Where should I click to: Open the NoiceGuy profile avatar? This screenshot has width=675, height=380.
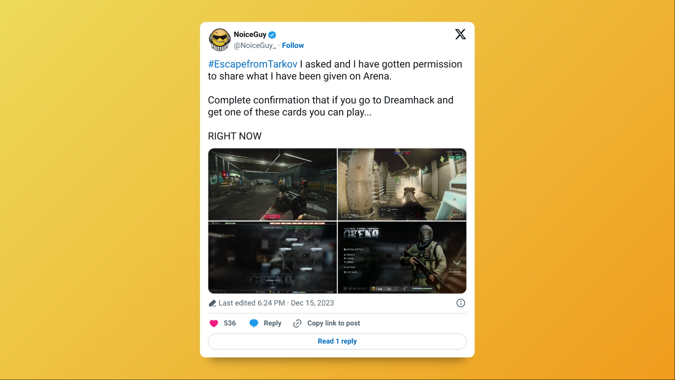220,40
